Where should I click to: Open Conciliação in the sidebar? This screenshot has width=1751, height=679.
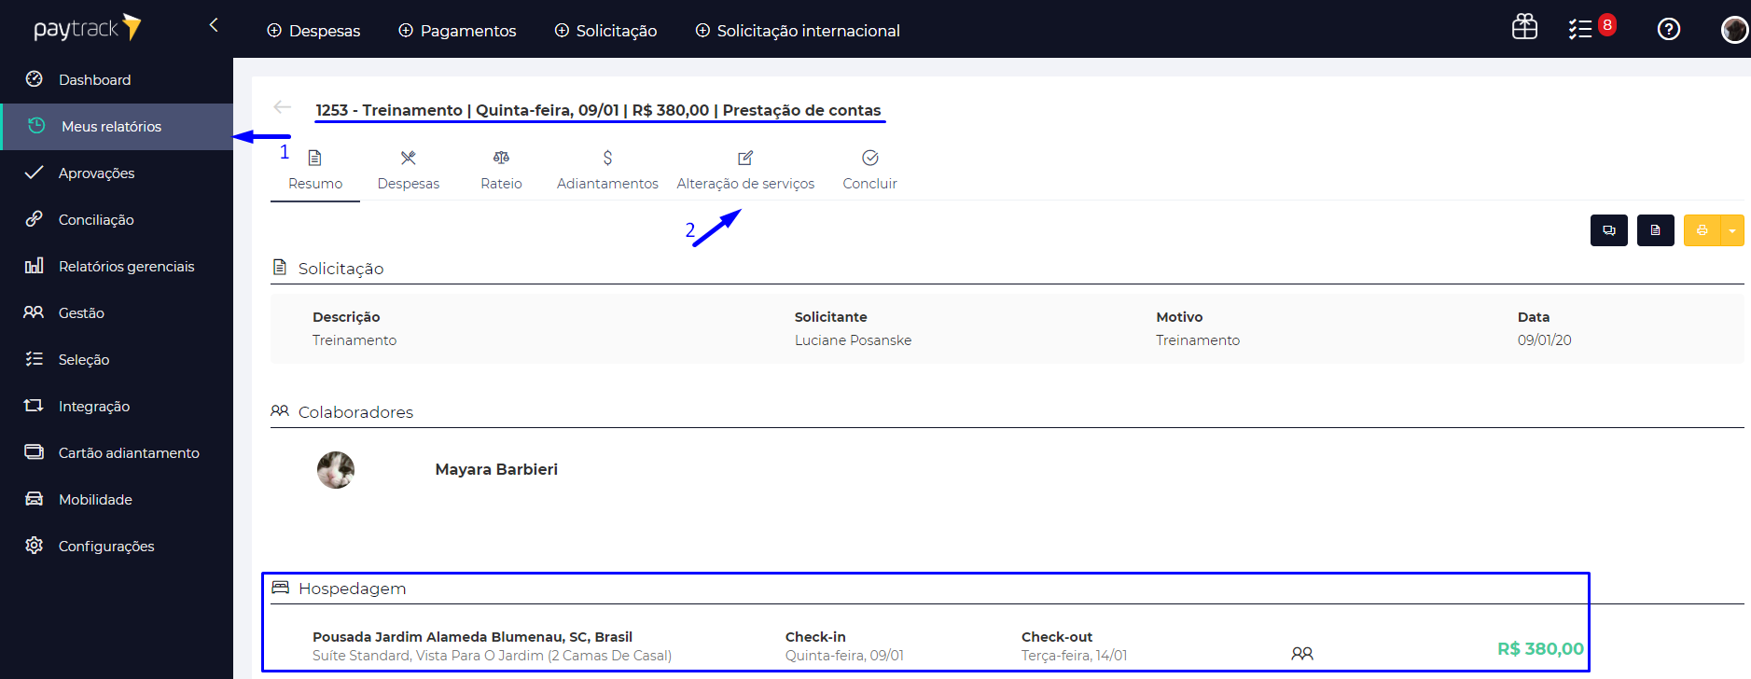pos(117,220)
